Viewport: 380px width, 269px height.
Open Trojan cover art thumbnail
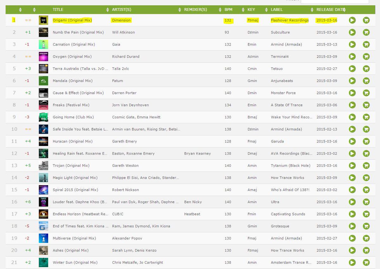tap(43, 166)
